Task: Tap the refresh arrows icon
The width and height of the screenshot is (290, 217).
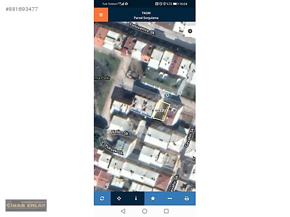Action: pyautogui.click(x=102, y=198)
